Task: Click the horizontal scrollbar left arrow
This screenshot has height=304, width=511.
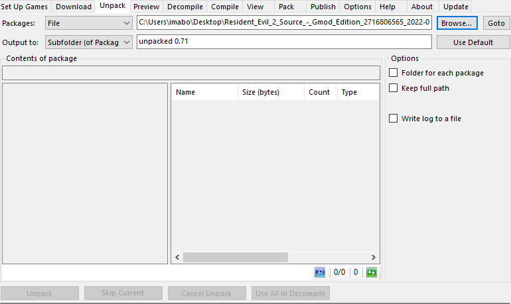Action: coord(177,258)
